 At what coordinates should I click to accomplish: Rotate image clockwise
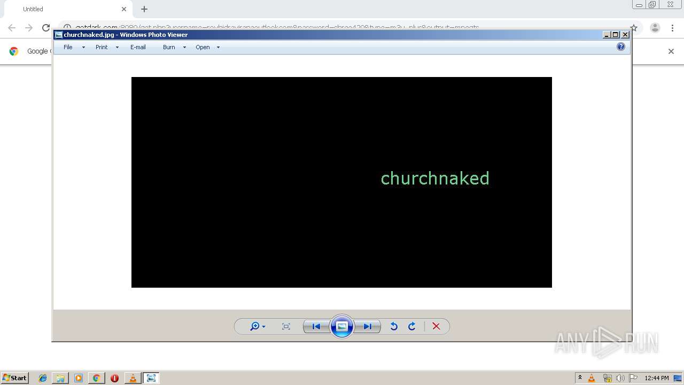pyautogui.click(x=412, y=326)
